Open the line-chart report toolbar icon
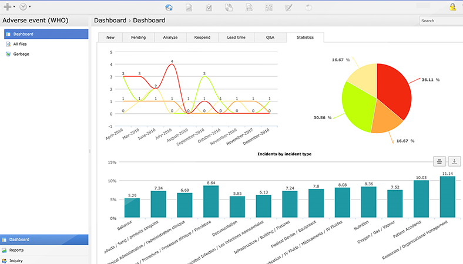This screenshot has height=264, width=463. (x=189, y=8)
